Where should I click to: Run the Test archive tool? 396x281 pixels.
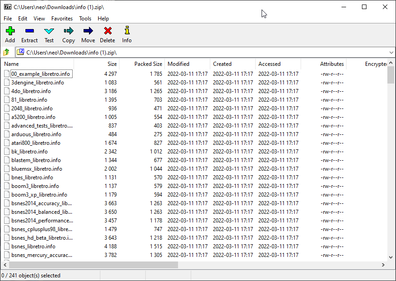click(49, 31)
